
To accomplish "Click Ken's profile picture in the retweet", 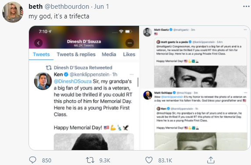I will click(x=43, y=81).
